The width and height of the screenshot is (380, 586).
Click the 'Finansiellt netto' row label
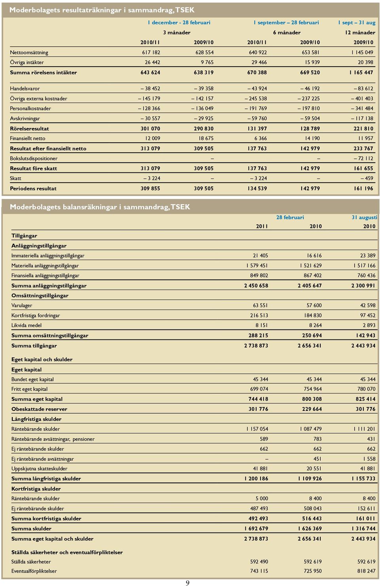[x=28, y=138]
